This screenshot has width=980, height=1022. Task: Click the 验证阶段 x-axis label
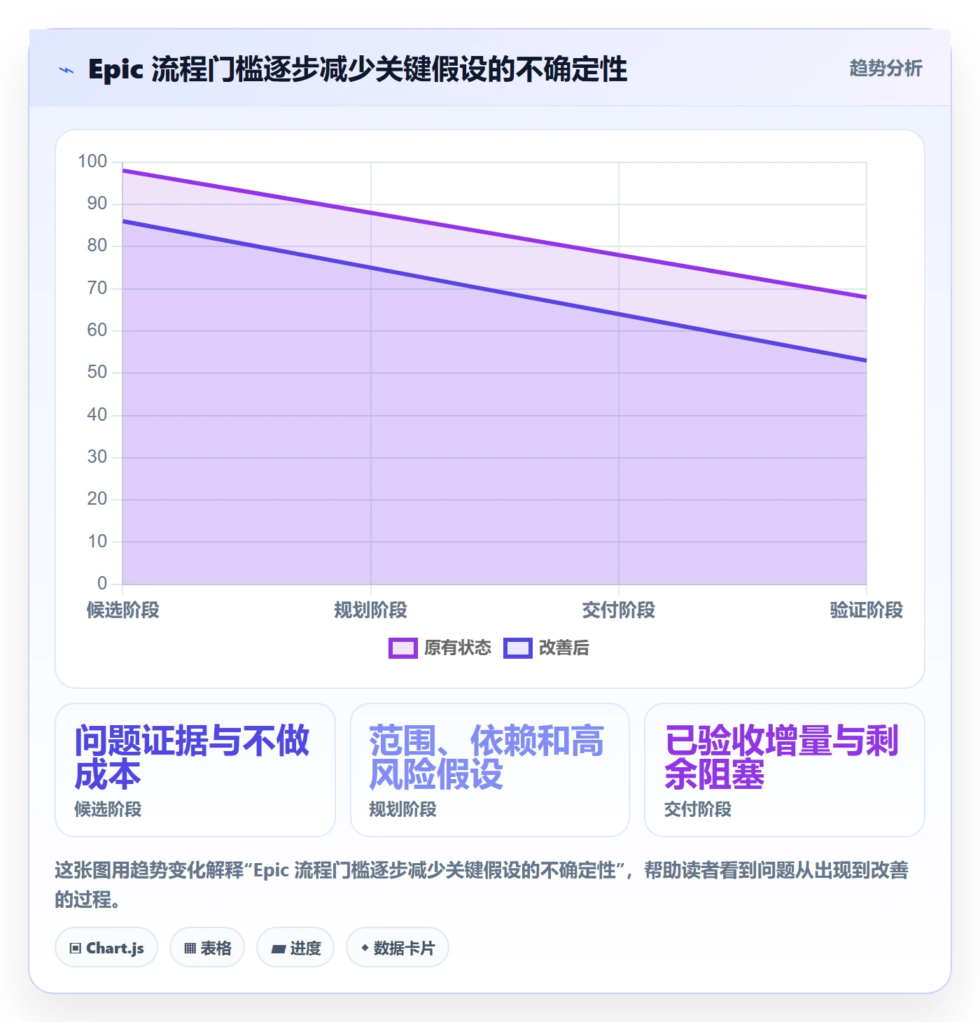[x=867, y=610]
